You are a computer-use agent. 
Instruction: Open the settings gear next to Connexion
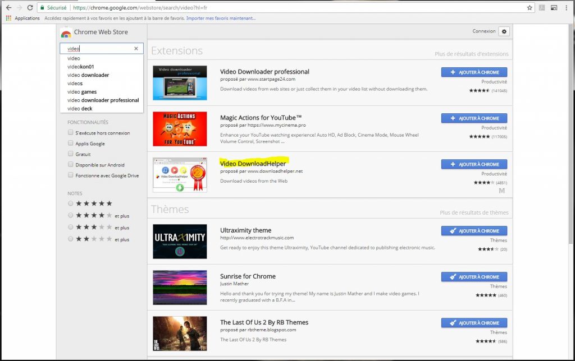504,31
